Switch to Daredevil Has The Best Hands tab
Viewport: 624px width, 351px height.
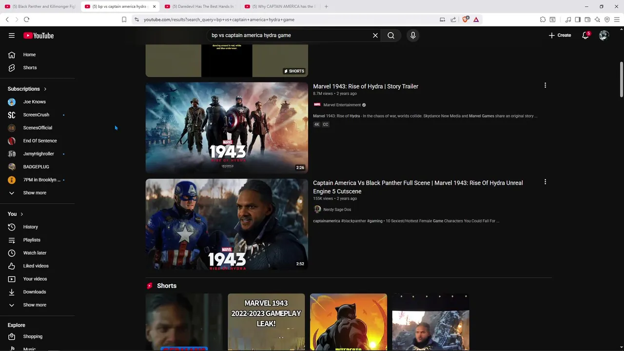click(x=199, y=6)
